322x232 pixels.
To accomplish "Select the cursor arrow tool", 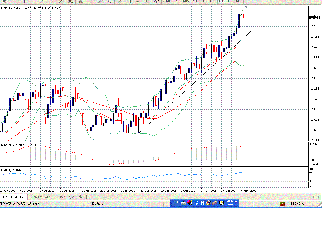I will coord(4,1).
